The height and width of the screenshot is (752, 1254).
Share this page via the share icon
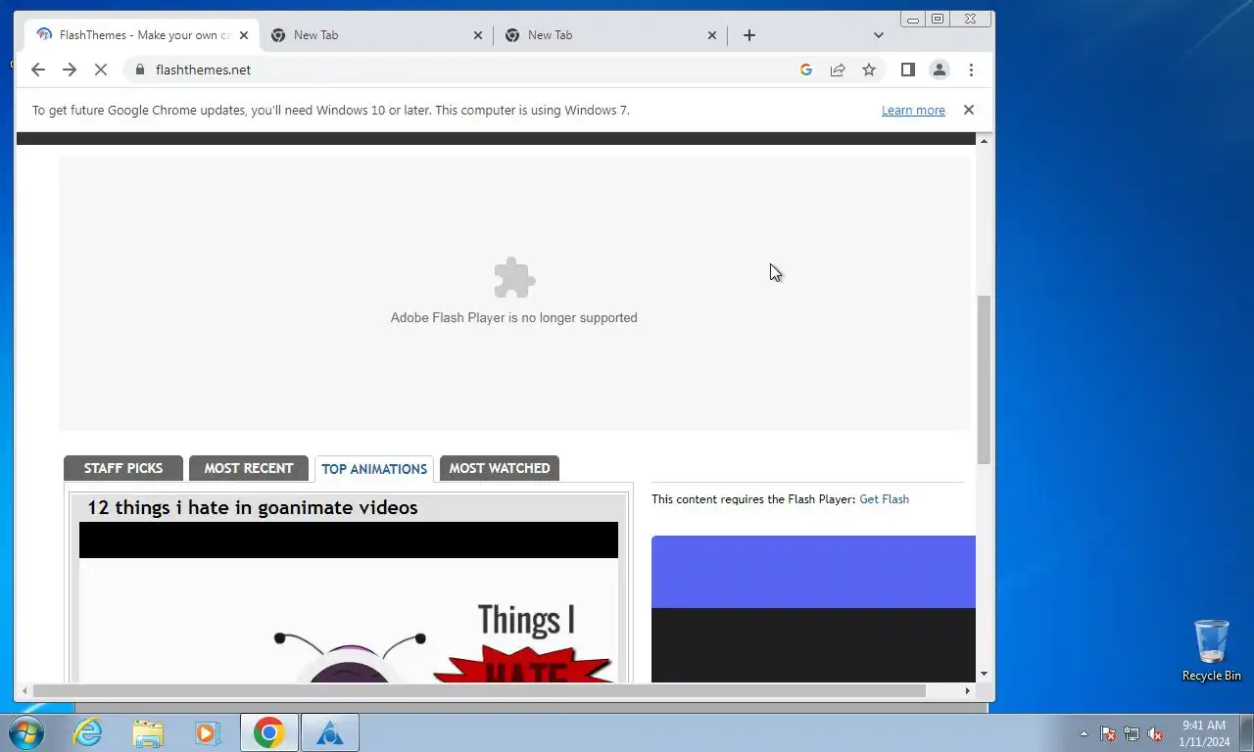(838, 70)
